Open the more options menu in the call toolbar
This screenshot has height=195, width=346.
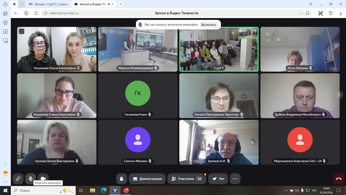pos(235,179)
